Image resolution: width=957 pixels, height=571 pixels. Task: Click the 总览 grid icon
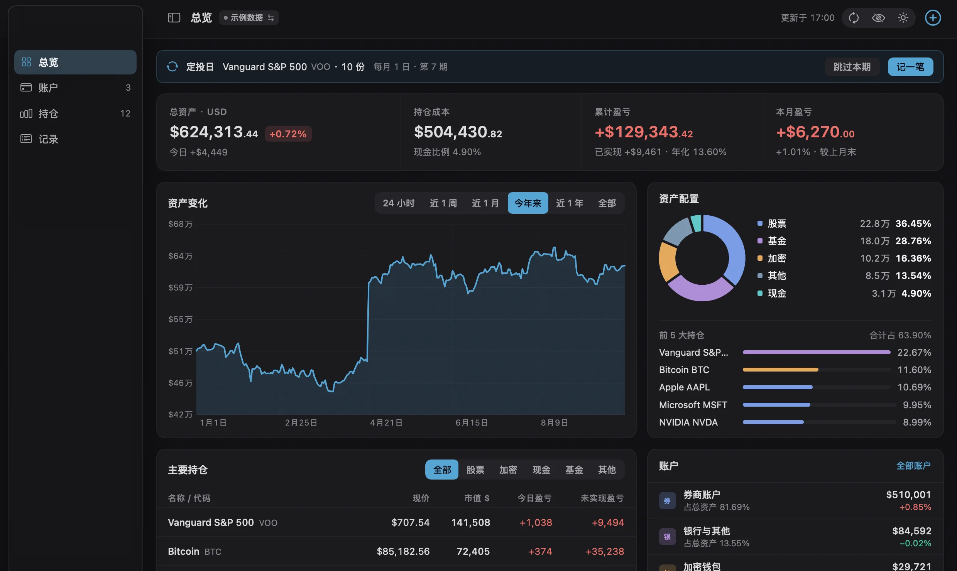[26, 62]
